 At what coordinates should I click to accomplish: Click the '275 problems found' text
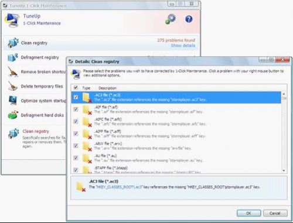176,40
